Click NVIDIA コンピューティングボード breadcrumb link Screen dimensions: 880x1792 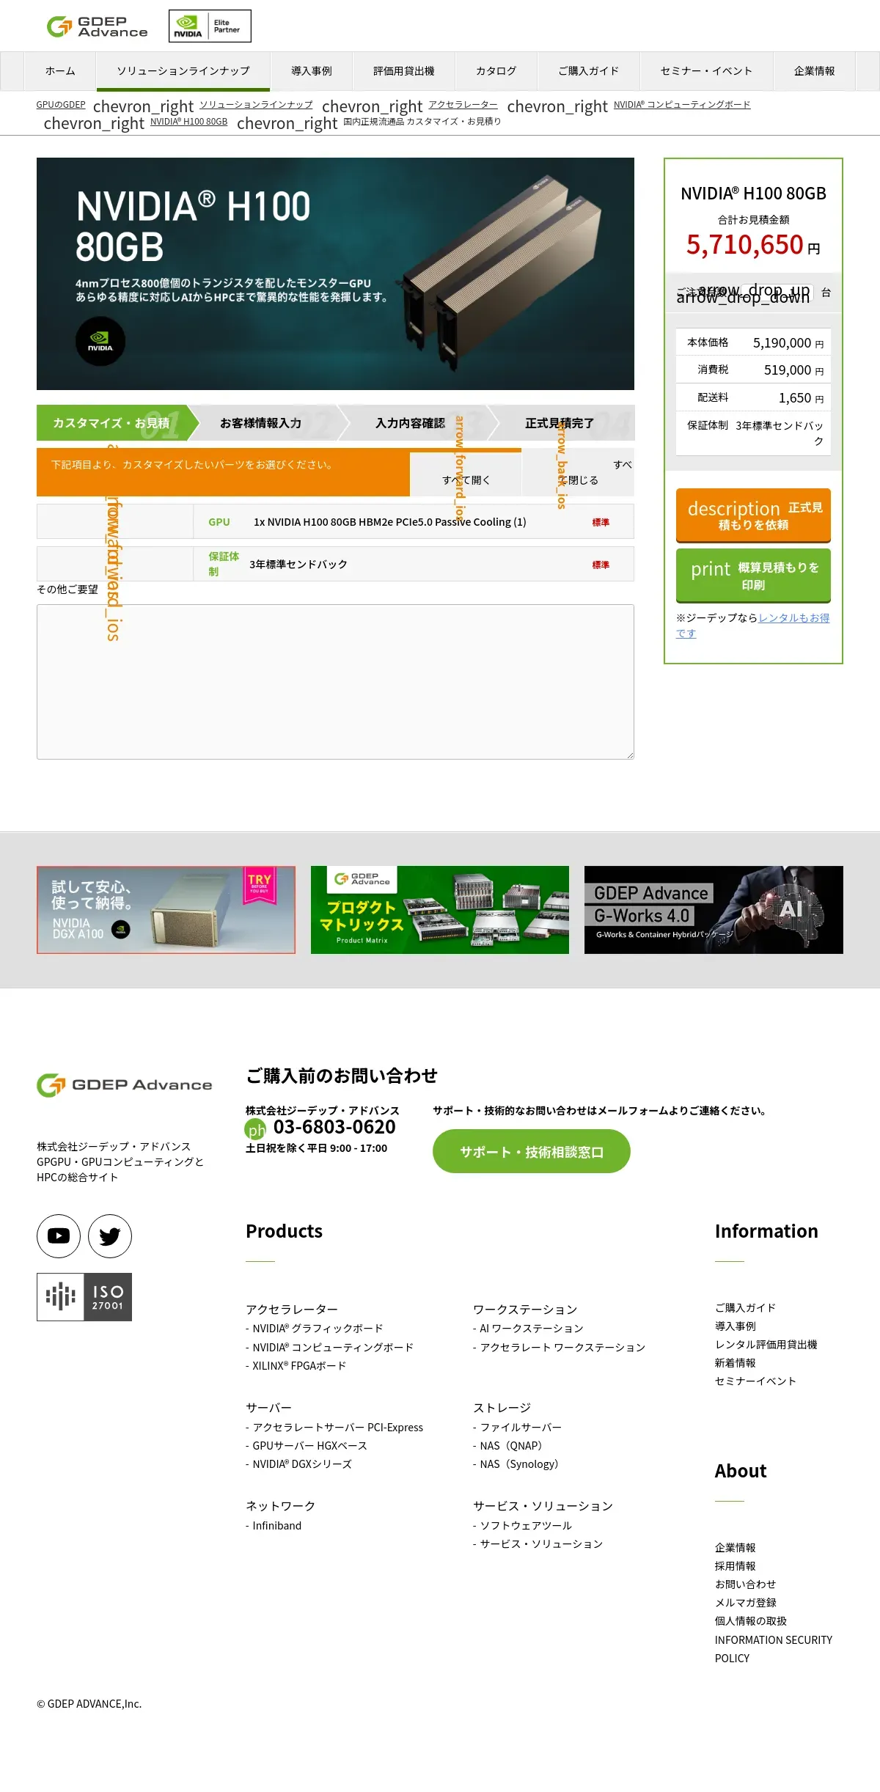[x=682, y=104]
